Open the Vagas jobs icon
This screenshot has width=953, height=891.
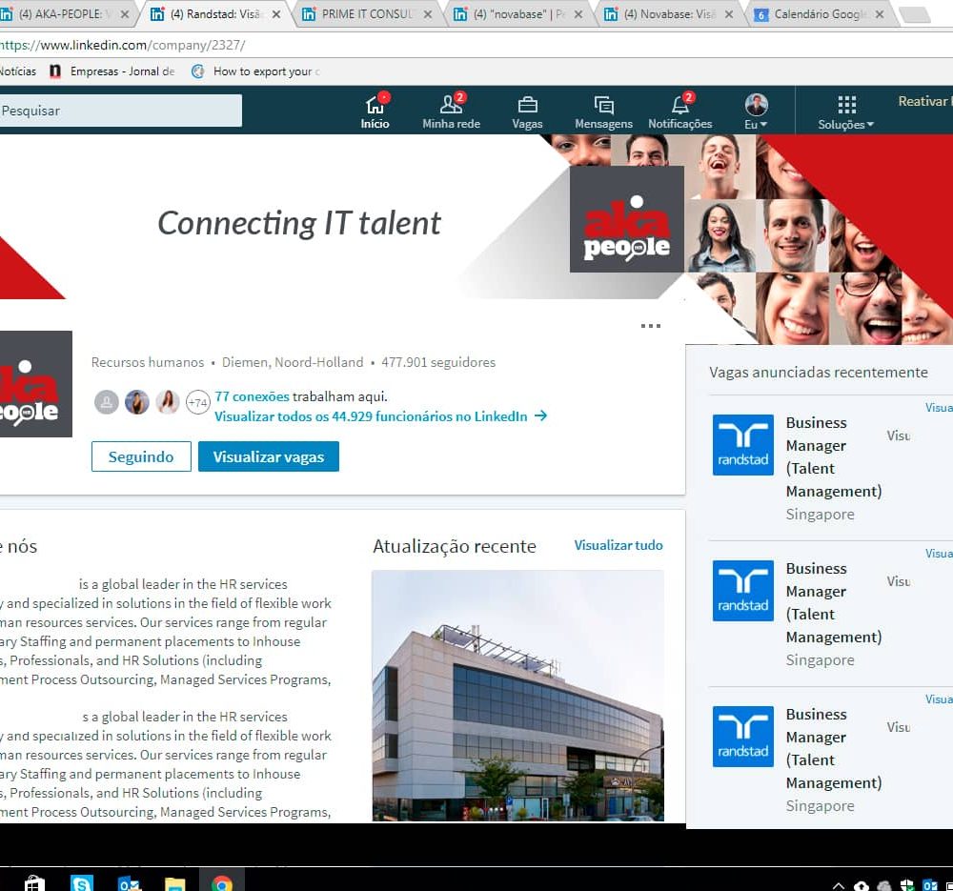pyautogui.click(x=527, y=112)
